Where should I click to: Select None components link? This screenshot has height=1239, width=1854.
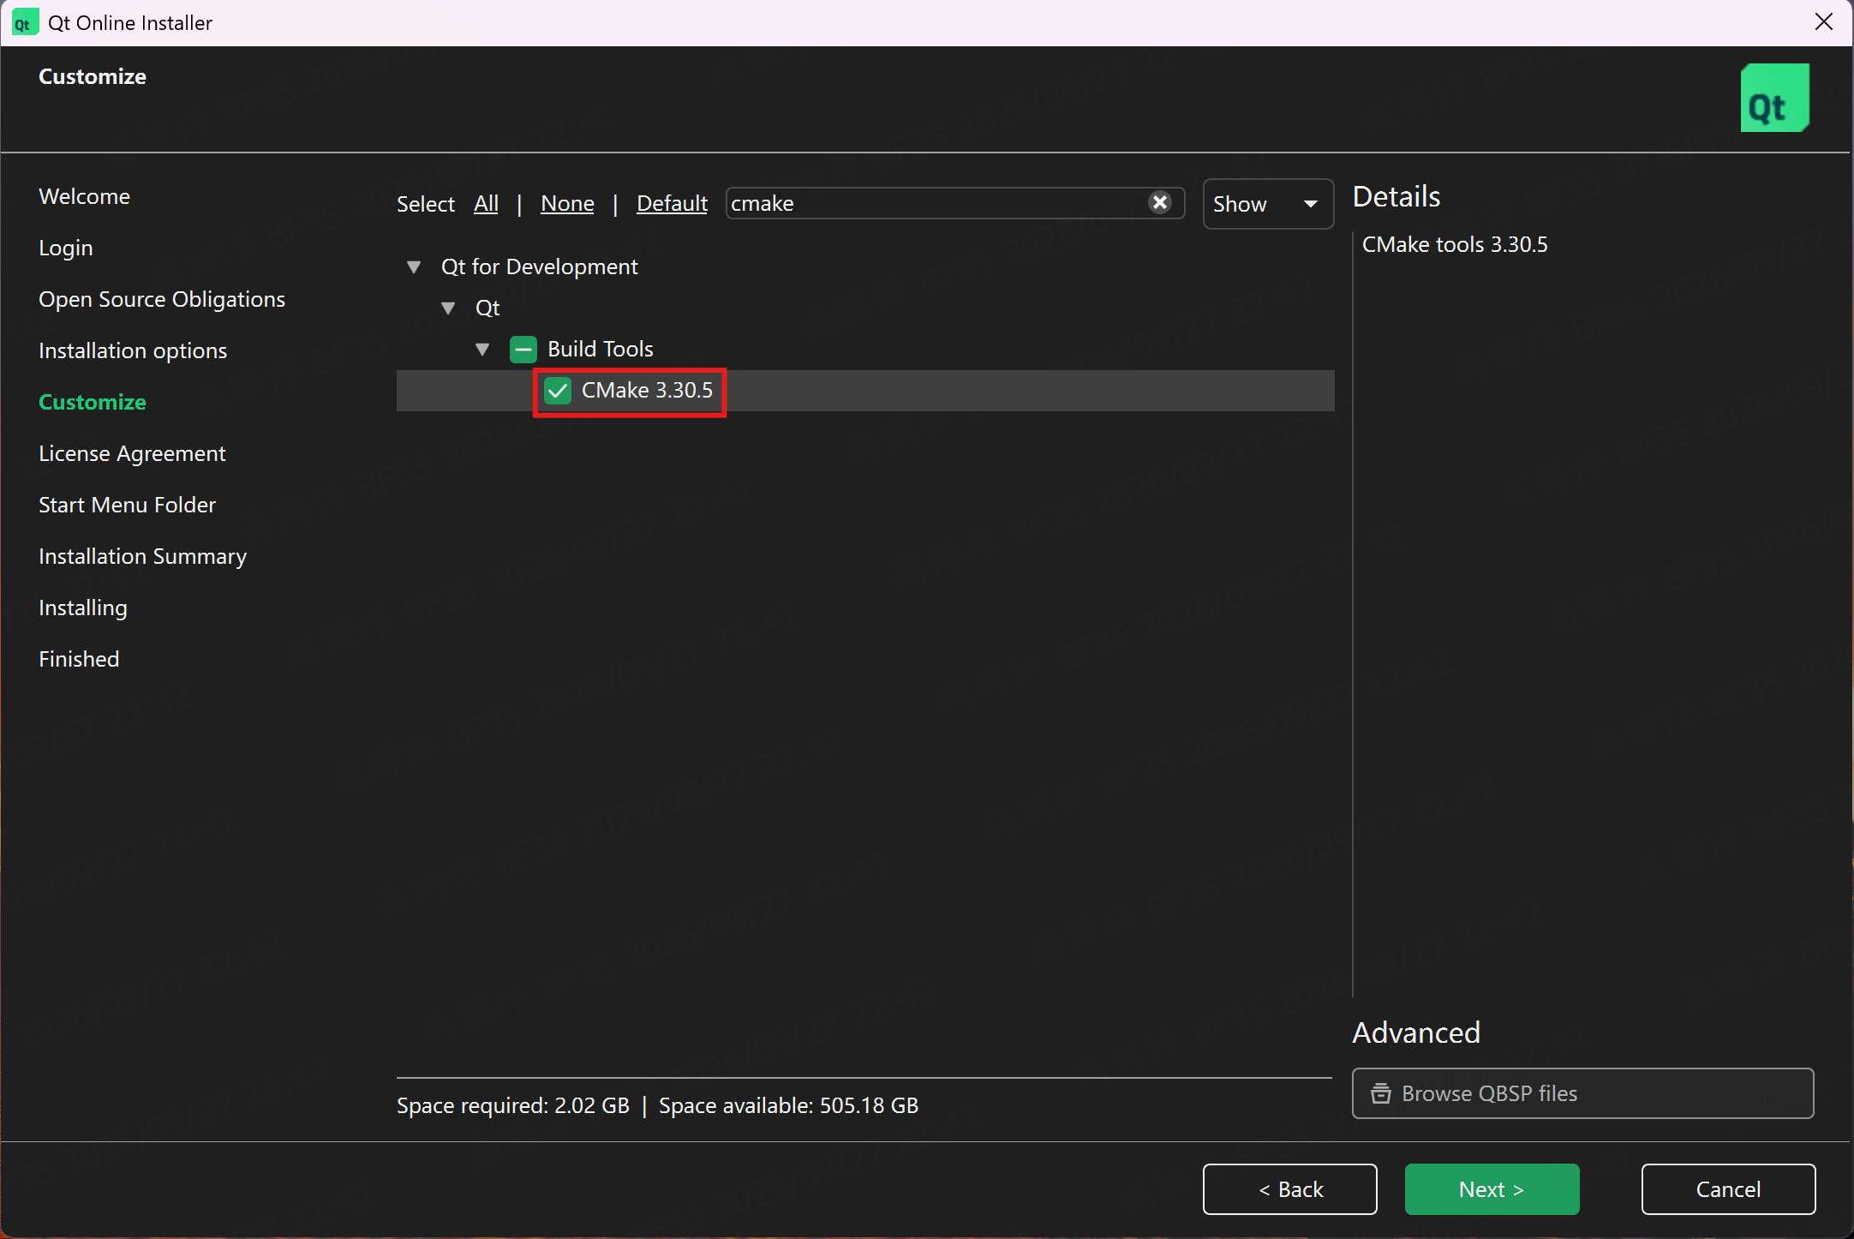(x=567, y=204)
